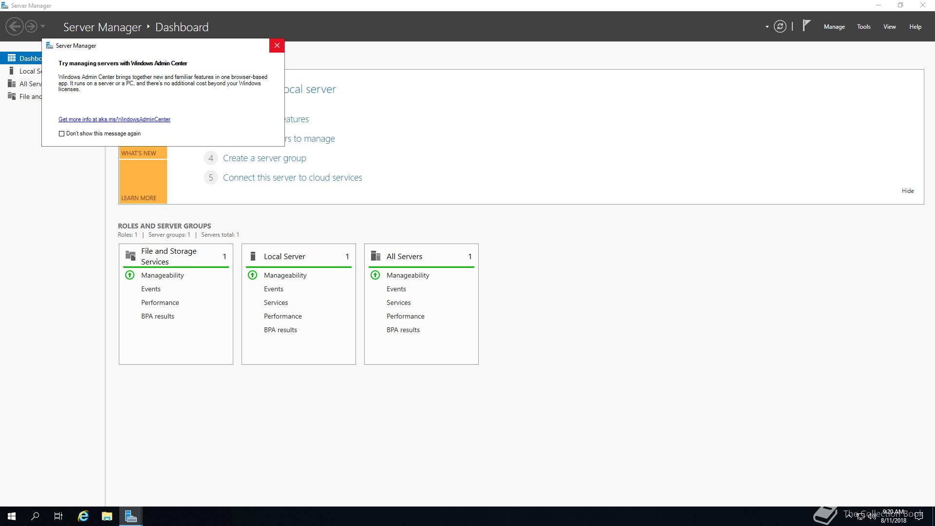Viewport: 935px width, 526px height.
Task: Open dropdown arrow beside Refresh icon
Action: (767, 27)
